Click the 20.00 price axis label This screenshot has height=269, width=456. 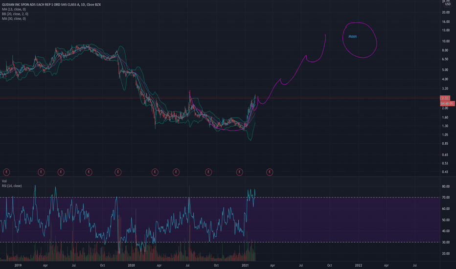tap(446, 13)
